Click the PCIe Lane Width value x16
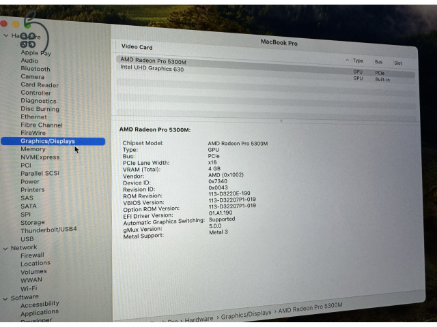 click(212, 162)
